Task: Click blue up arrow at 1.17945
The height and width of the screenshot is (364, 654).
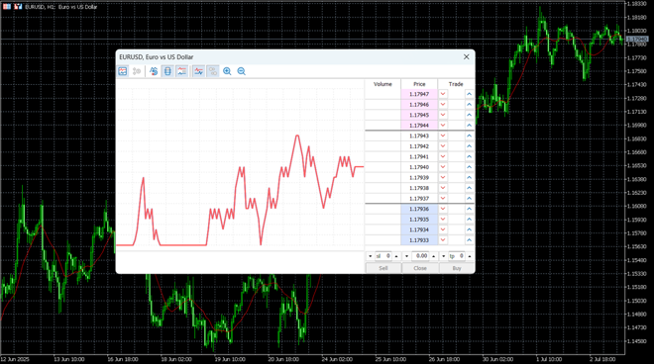Action: (470, 115)
